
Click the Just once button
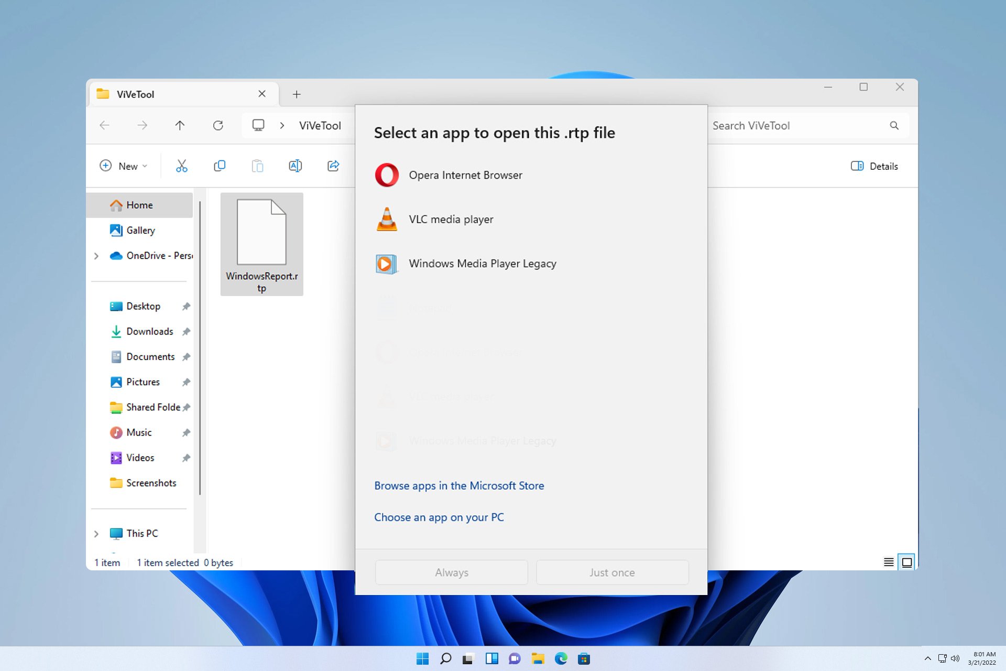[612, 572]
